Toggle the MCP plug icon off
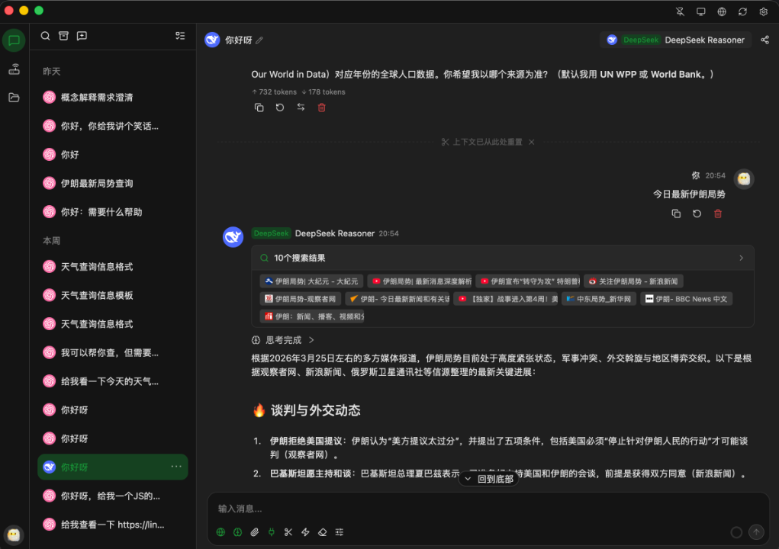This screenshot has height=549, width=779. [272, 532]
